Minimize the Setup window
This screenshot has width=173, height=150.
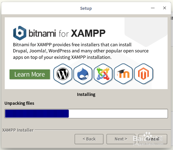point(153,8)
